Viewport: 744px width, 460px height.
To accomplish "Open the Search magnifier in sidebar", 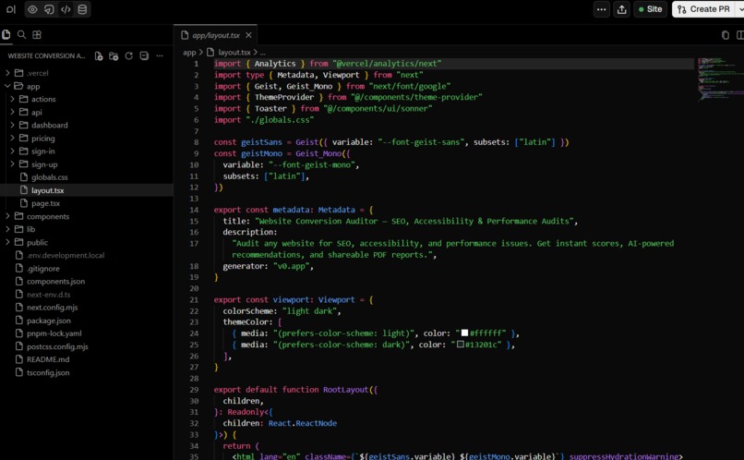I will pos(21,35).
